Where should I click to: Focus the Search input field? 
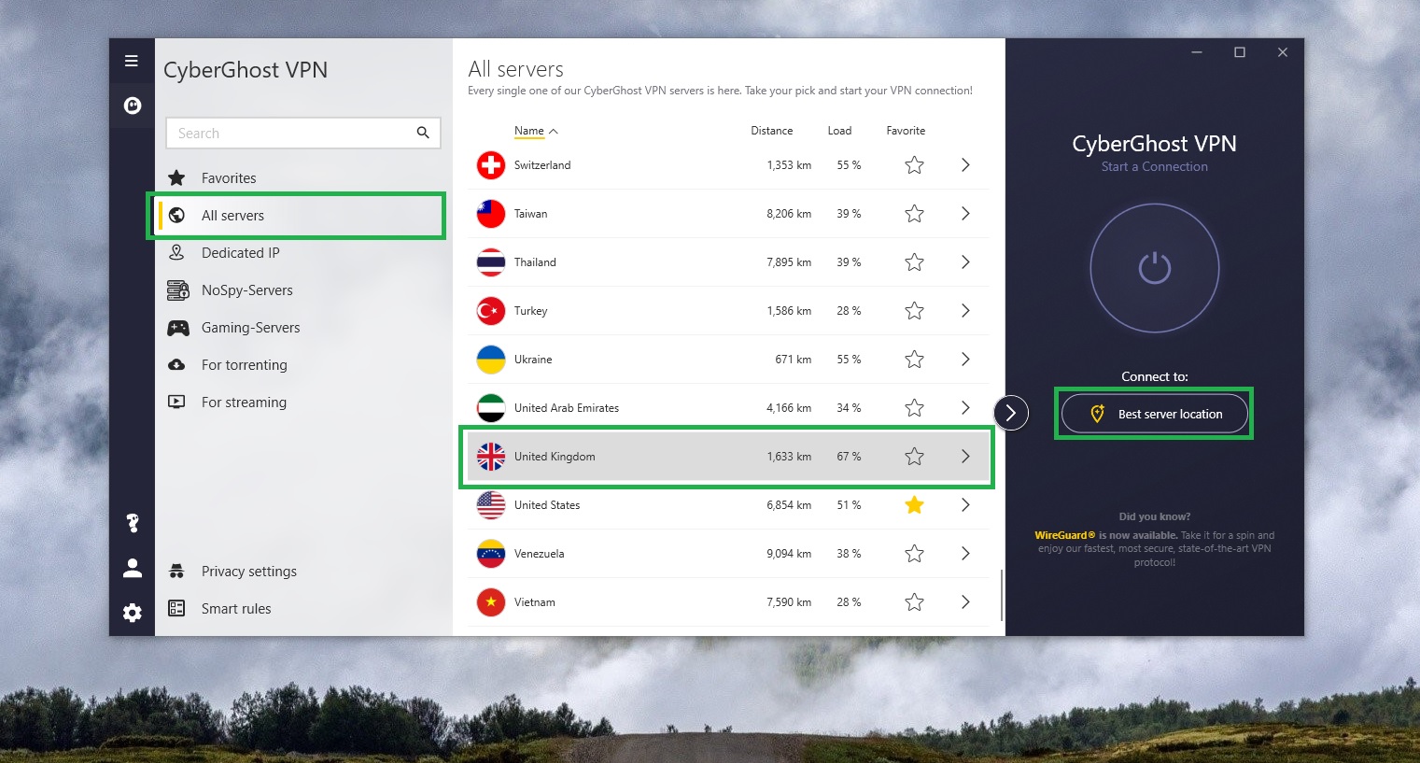289,134
